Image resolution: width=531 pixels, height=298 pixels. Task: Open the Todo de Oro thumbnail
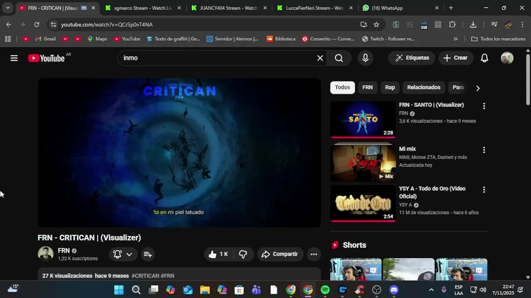(x=363, y=203)
